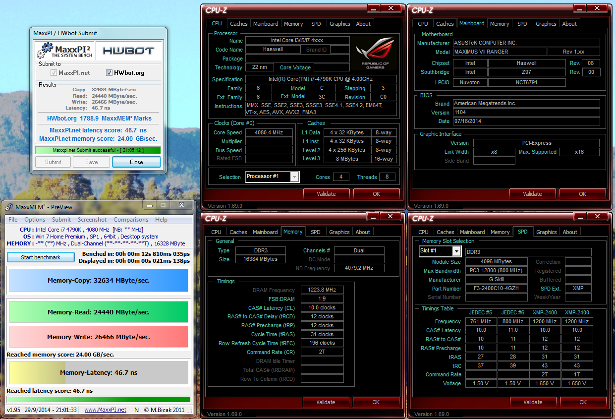The width and height of the screenshot is (615, 419).
Task: Toggle the MaxxPI.net checkbox
Action: point(54,72)
